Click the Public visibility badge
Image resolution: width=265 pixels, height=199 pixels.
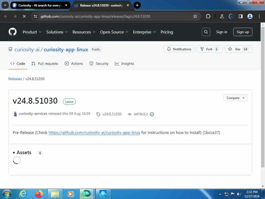pyautogui.click(x=96, y=49)
